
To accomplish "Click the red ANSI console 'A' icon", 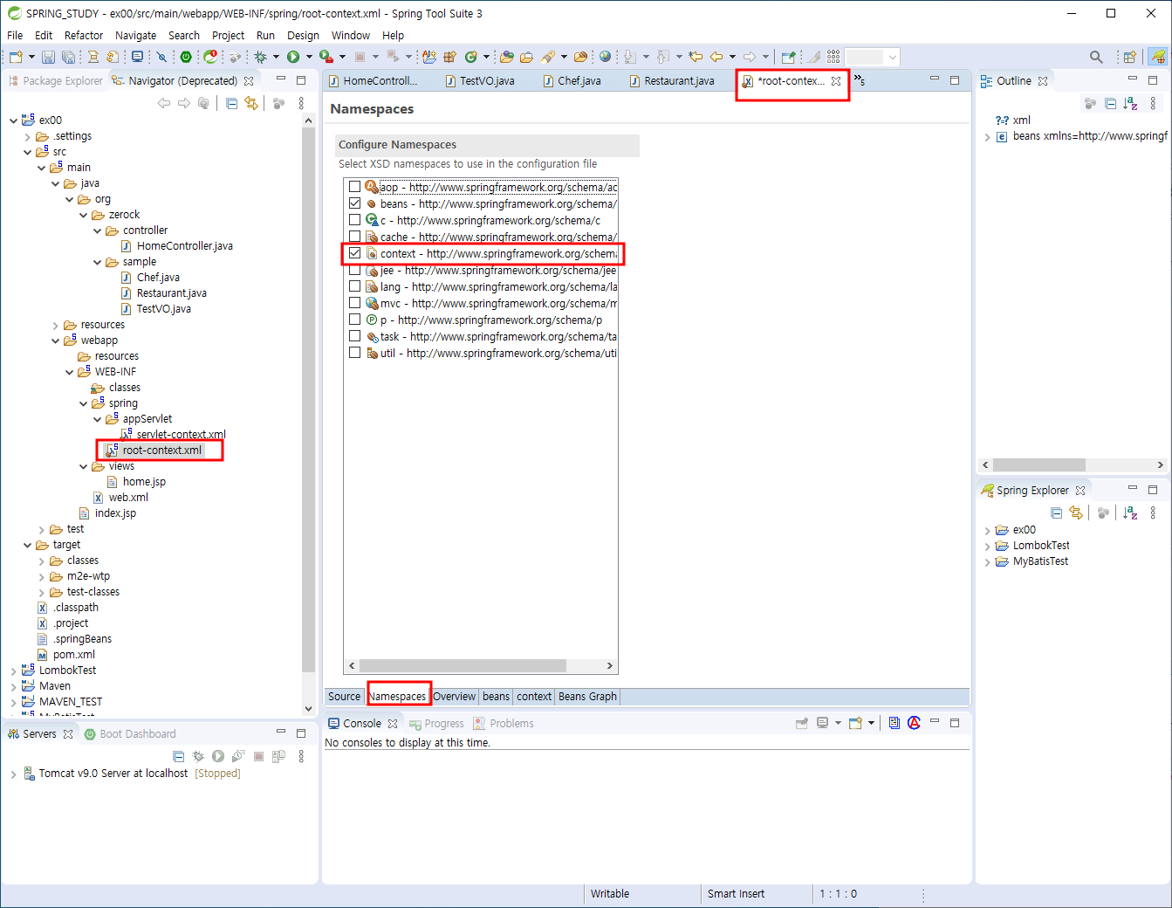I will pos(914,723).
